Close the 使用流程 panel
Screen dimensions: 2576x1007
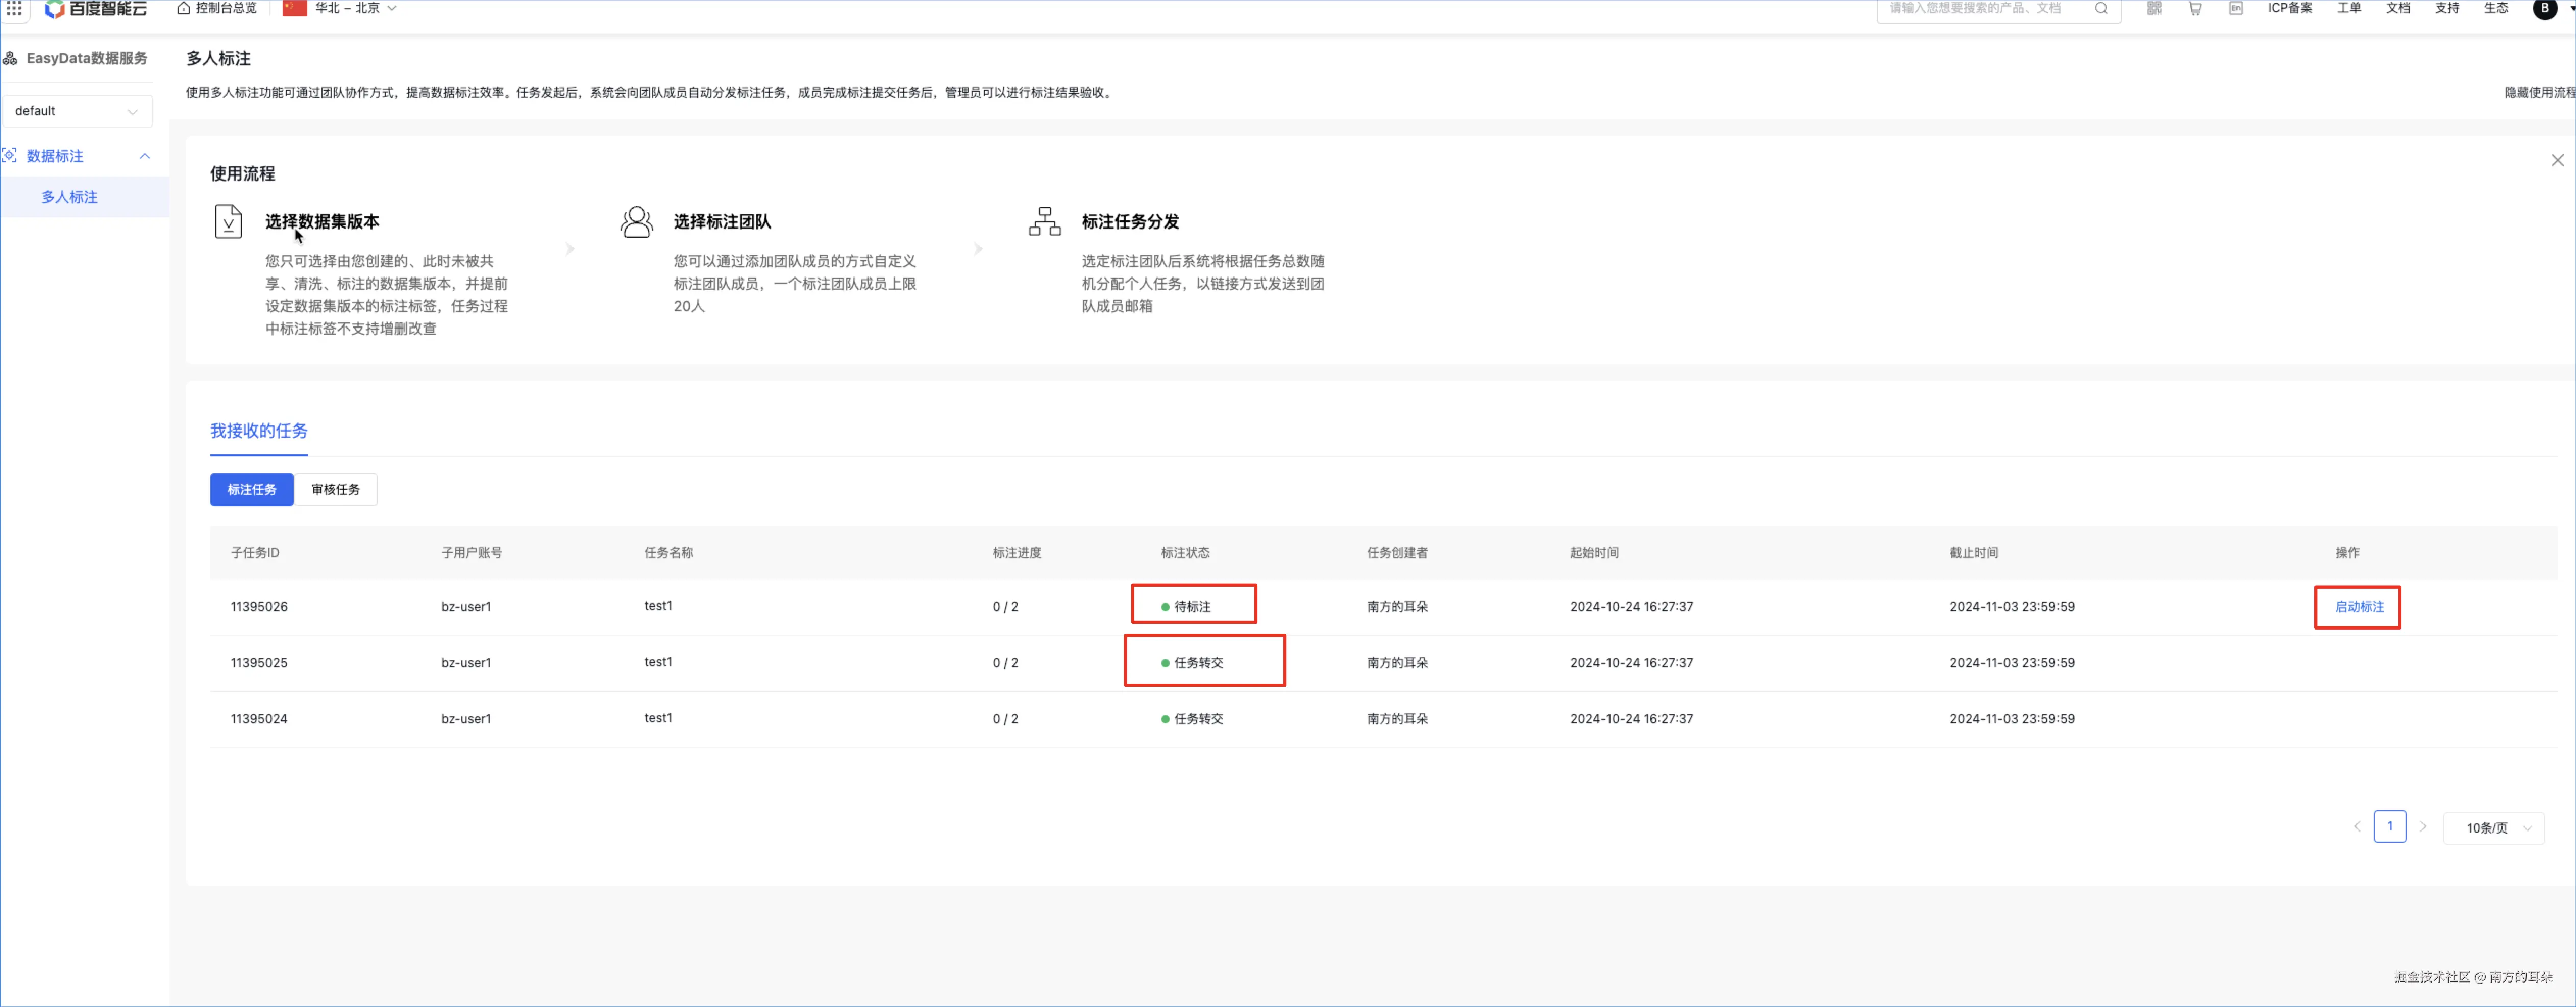point(2557,160)
